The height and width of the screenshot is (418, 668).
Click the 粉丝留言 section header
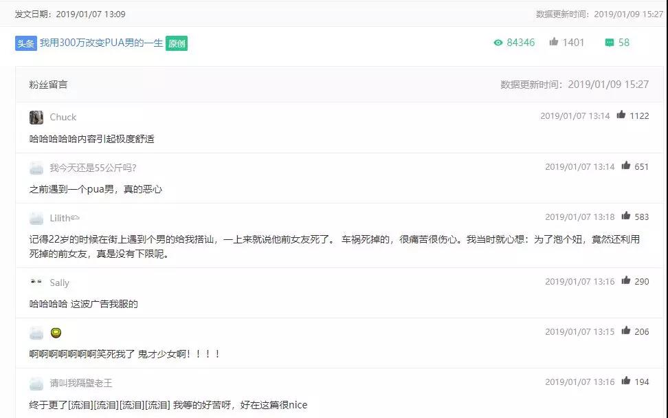click(48, 85)
